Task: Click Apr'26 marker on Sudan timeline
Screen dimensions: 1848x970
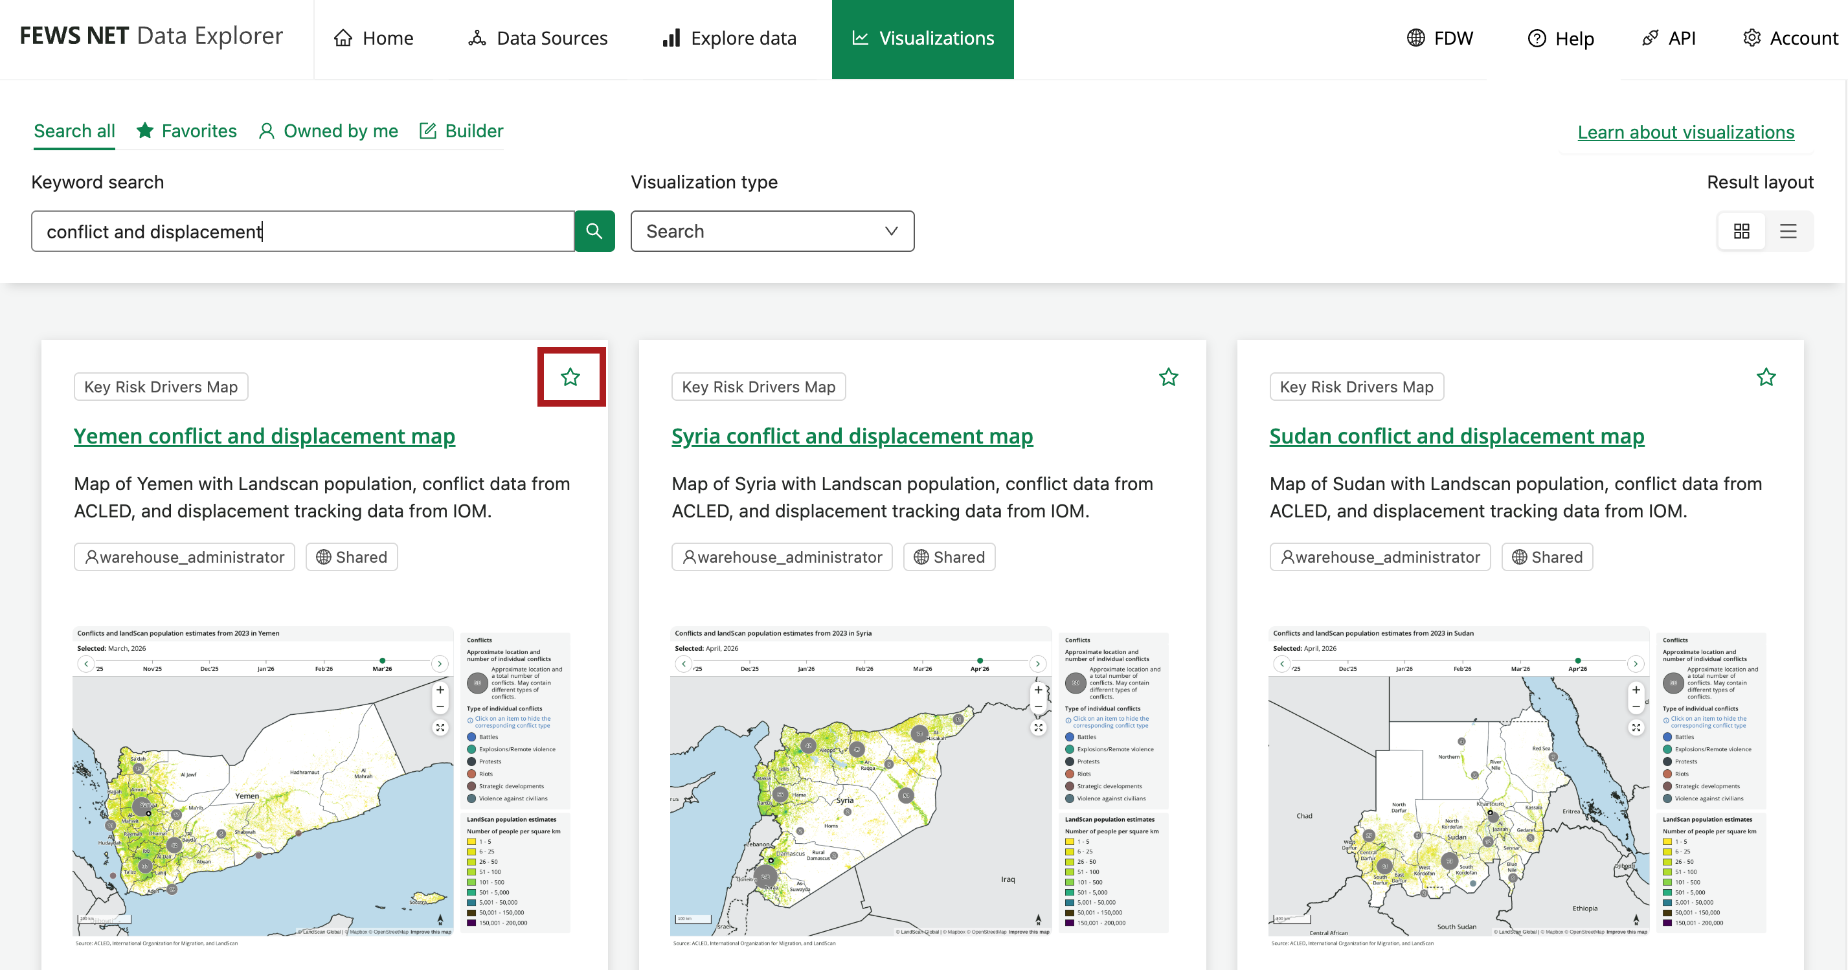Action: pyautogui.click(x=1577, y=660)
